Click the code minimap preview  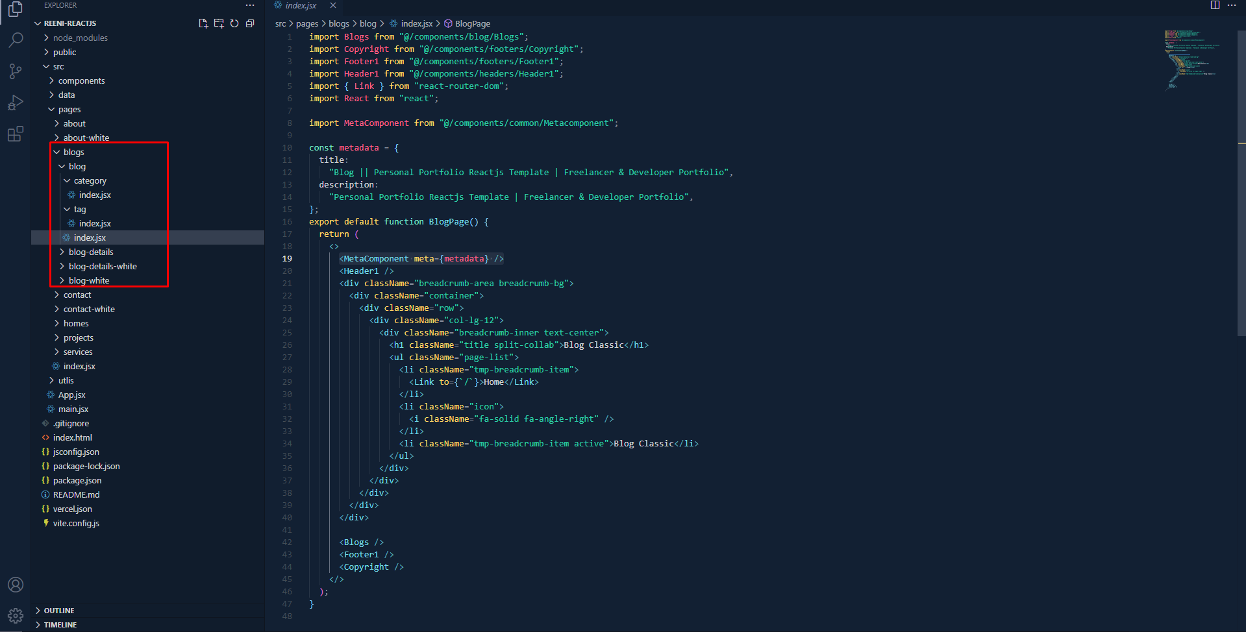tap(1191, 58)
